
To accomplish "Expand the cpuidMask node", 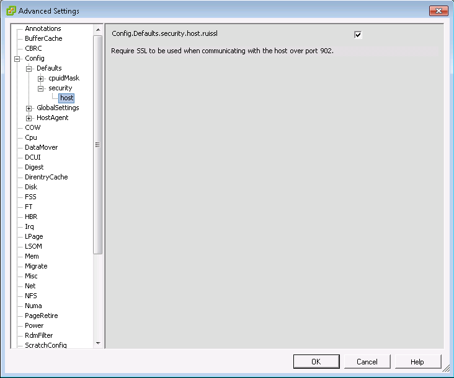I will 40,79.
